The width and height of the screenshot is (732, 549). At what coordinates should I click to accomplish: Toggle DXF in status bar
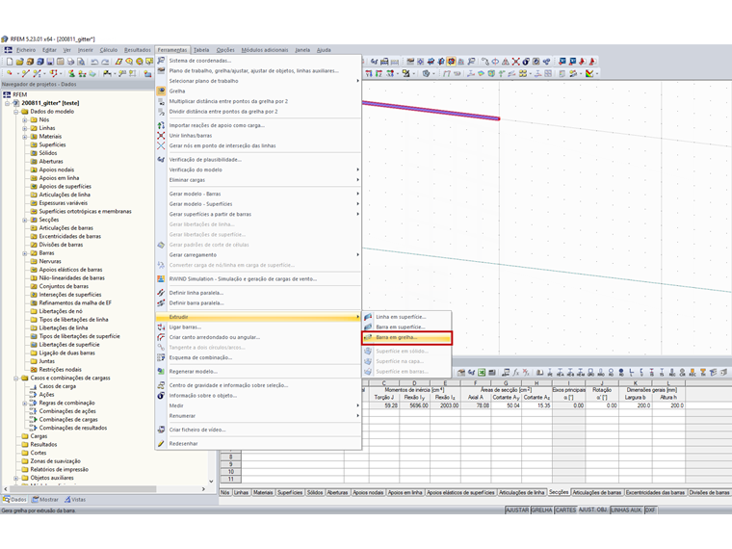(x=650, y=510)
